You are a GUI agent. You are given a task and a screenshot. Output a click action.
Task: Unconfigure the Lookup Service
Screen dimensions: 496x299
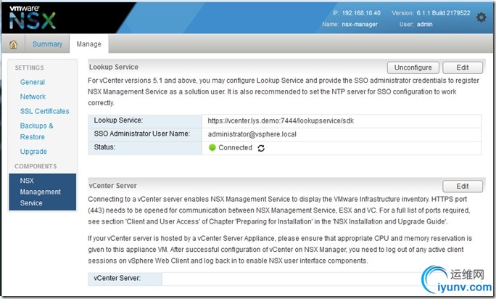(x=413, y=67)
